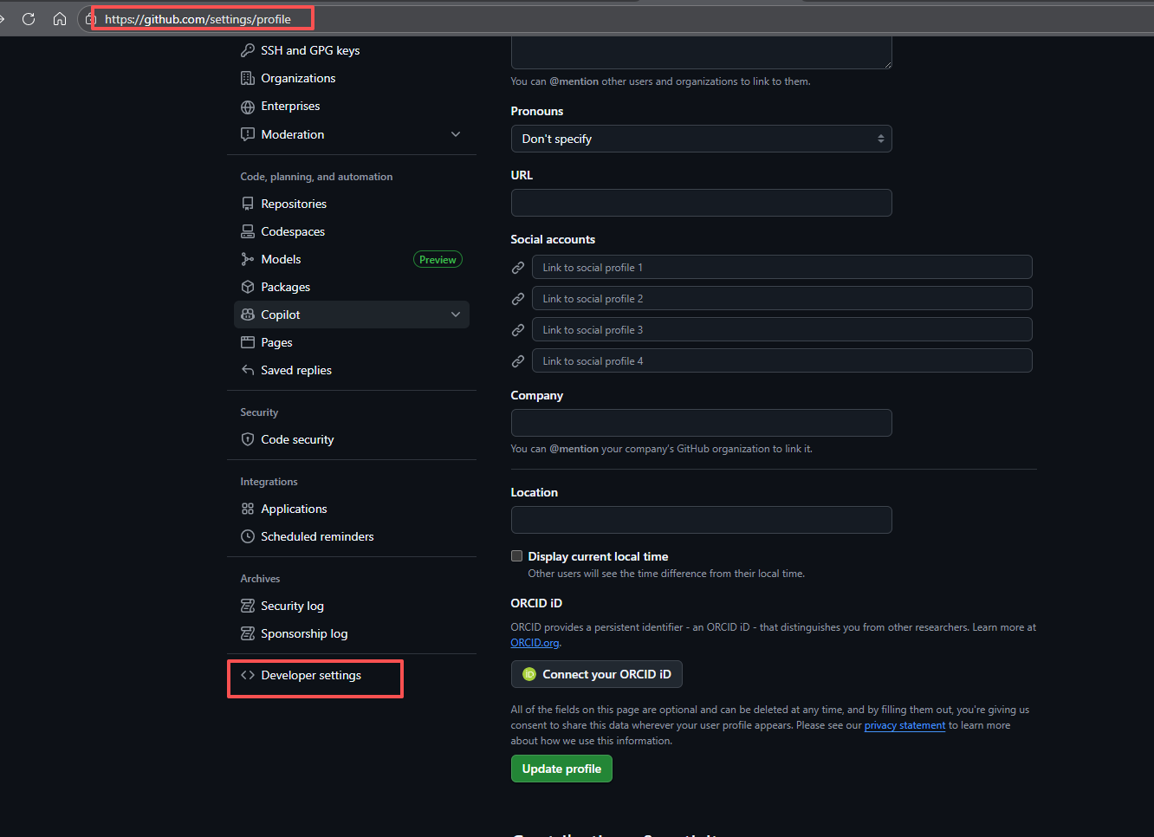Click the Repositories repo icon

pyautogui.click(x=248, y=204)
